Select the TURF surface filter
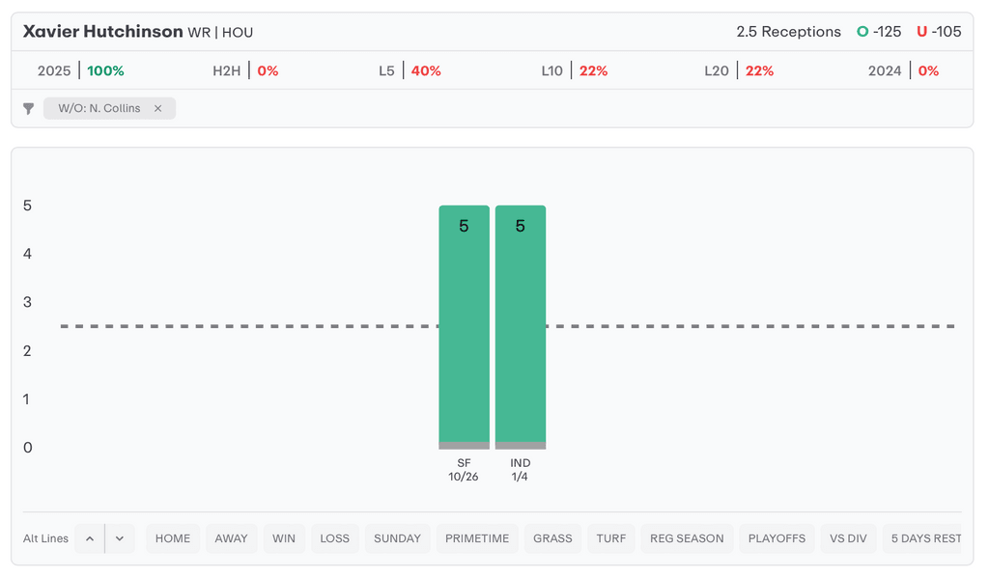This screenshot has height=577, width=989. (x=610, y=538)
